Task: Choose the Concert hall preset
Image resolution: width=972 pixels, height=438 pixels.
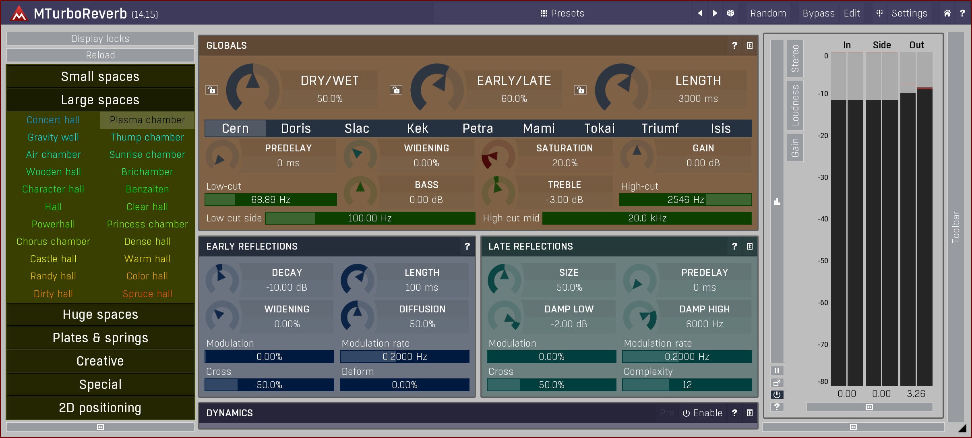Action: 53,120
